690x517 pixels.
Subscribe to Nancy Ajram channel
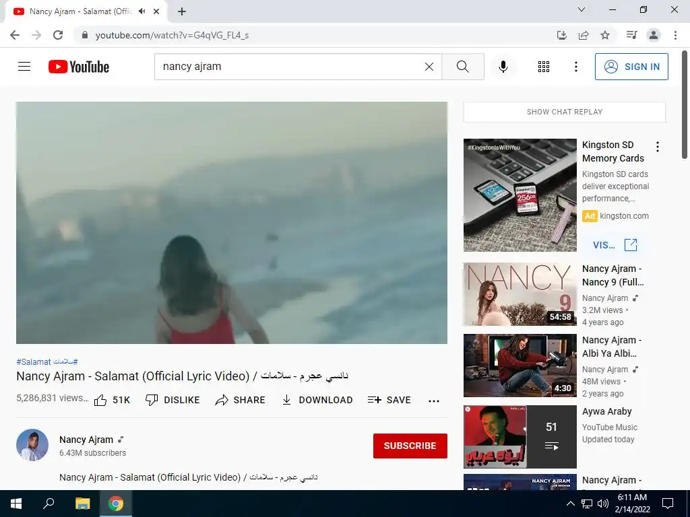coord(410,446)
